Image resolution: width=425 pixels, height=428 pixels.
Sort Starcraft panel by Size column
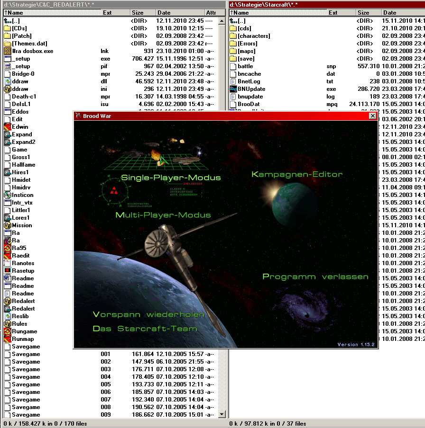pos(369,13)
